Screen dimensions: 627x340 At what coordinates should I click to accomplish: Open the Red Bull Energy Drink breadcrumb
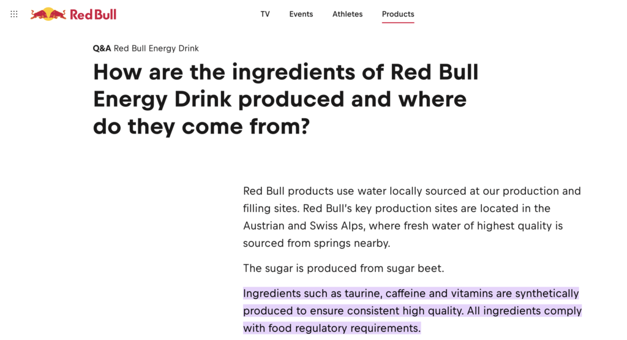point(156,48)
